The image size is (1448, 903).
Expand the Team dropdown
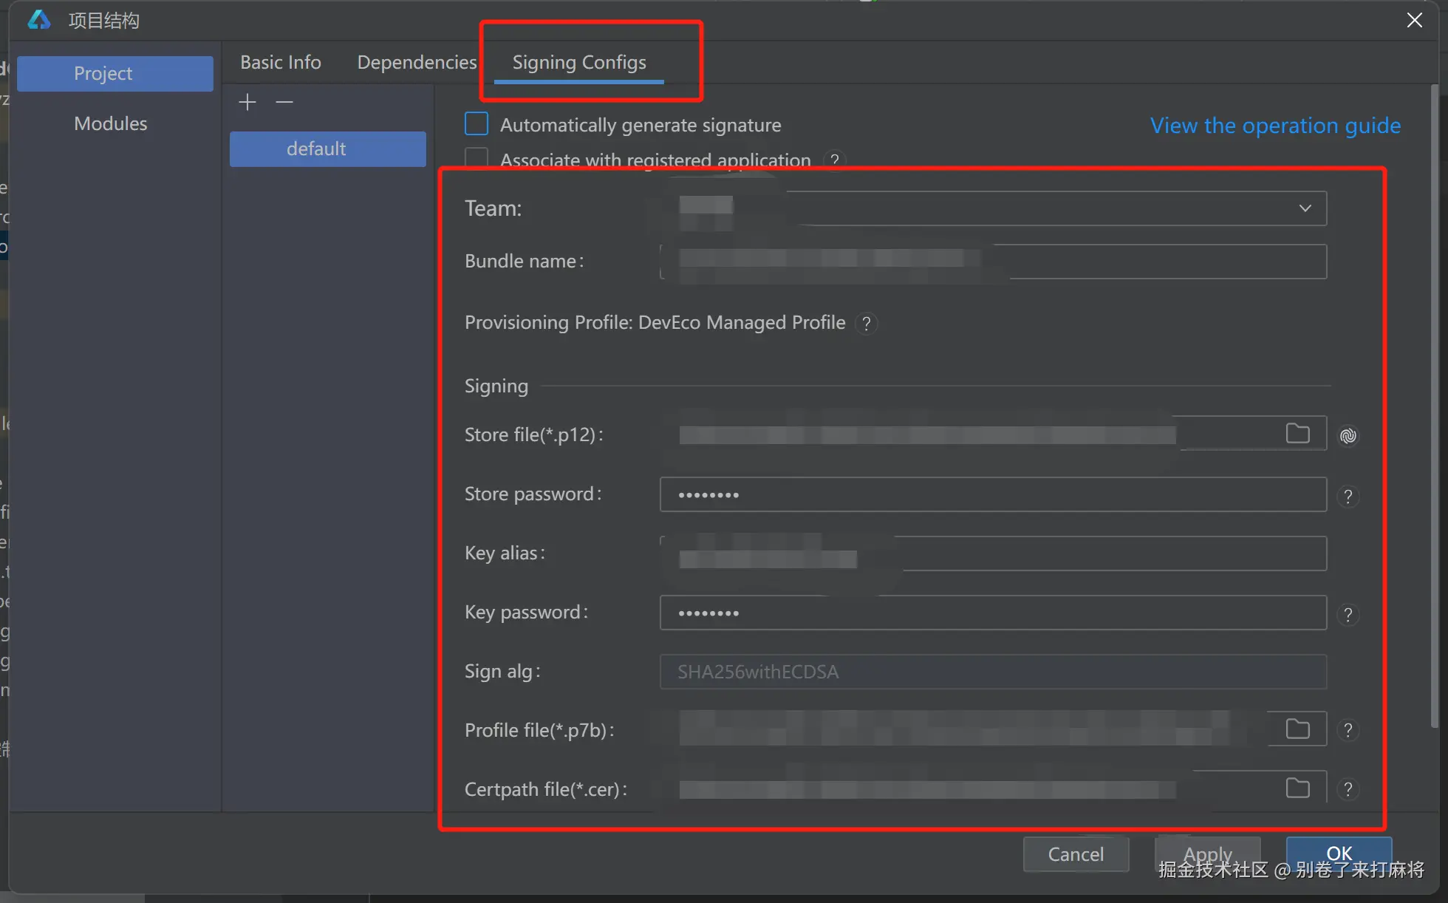click(x=1305, y=208)
